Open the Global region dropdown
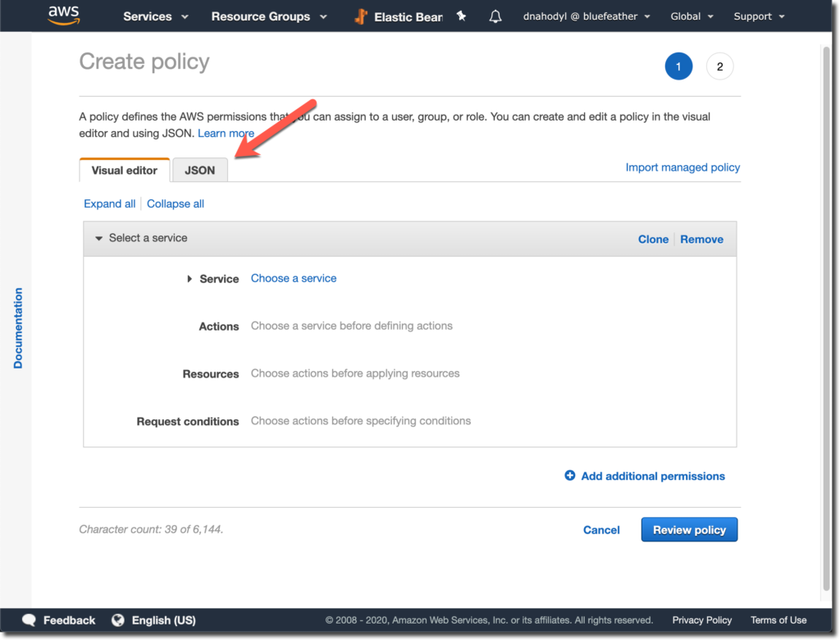This screenshot has height=640, width=840. coord(692,16)
